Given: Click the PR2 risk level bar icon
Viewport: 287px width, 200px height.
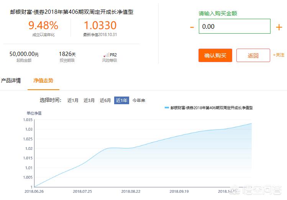Looking at the screenshot, I should (x=107, y=55).
